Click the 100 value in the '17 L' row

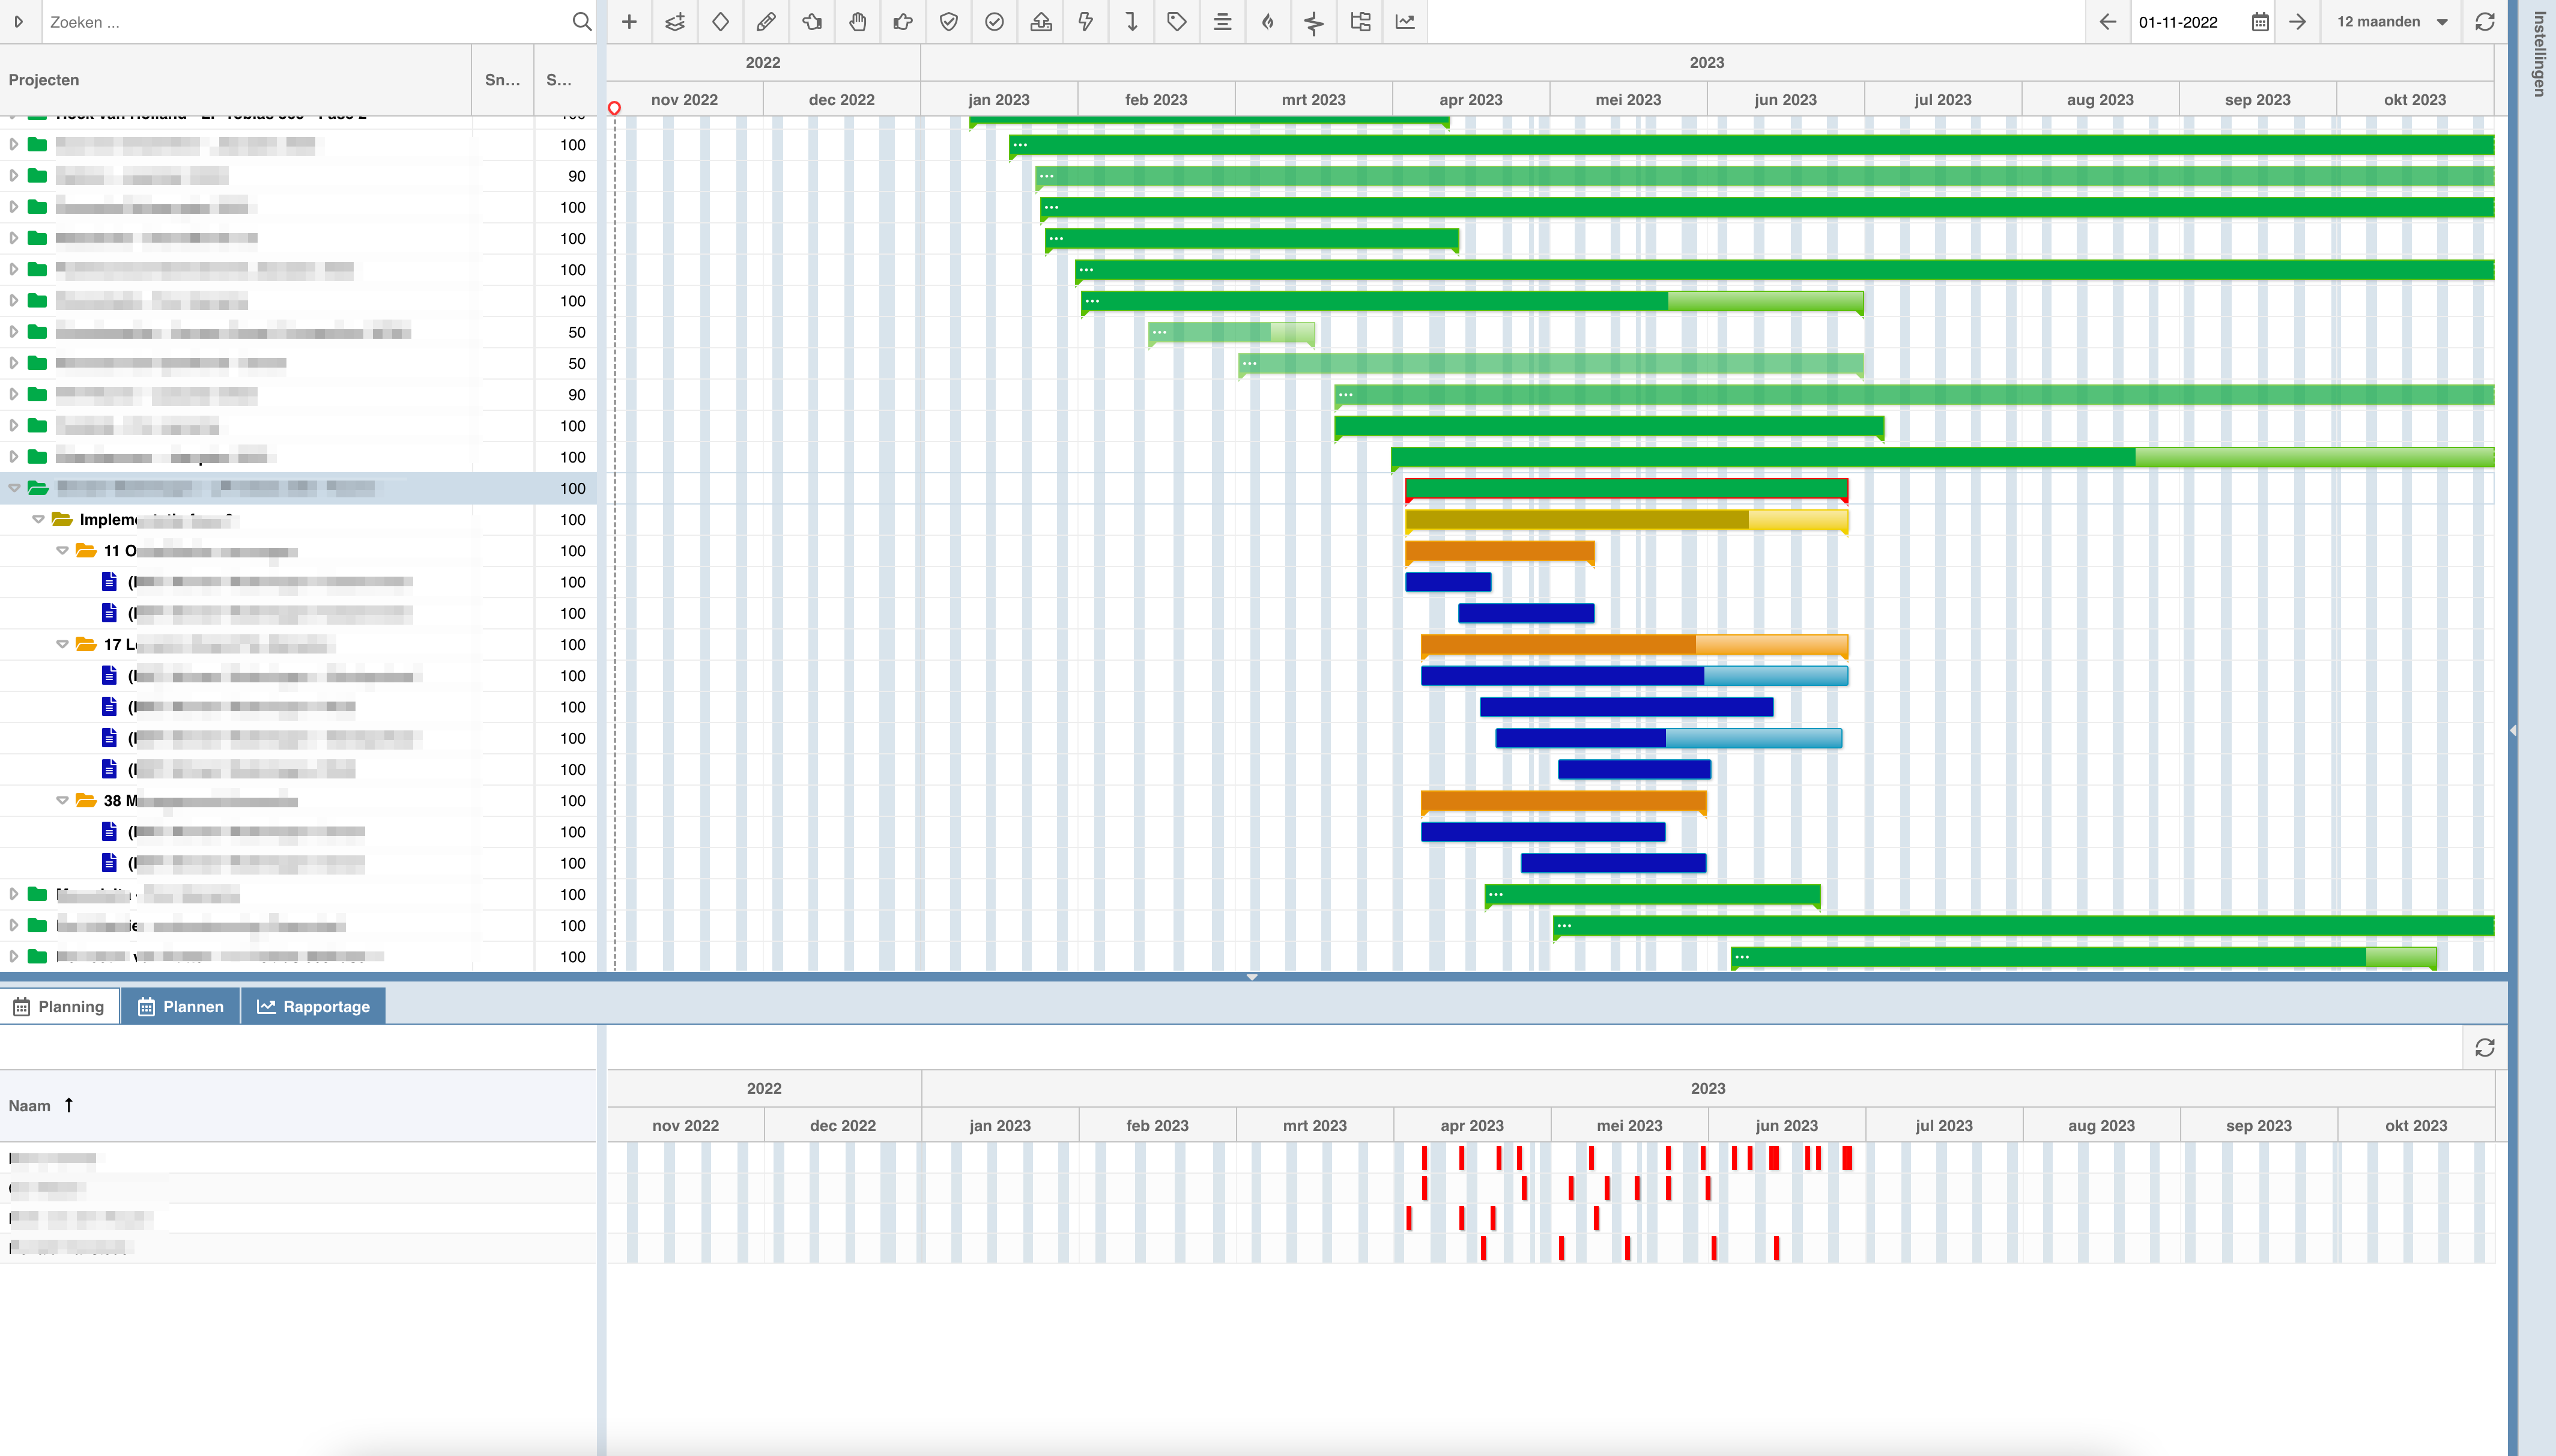point(573,645)
